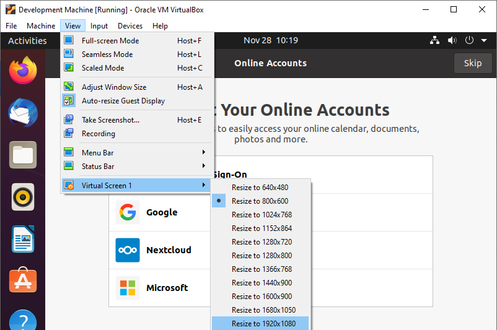The height and width of the screenshot is (330, 497).
Task: Expand the Menu Bar submenu arrow
Action: click(x=204, y=152)
